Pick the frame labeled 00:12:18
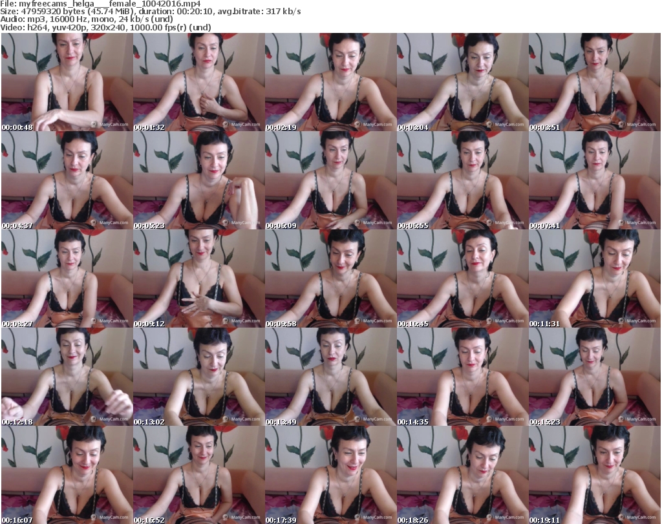The image size is (662, 524). click(67, 377)
